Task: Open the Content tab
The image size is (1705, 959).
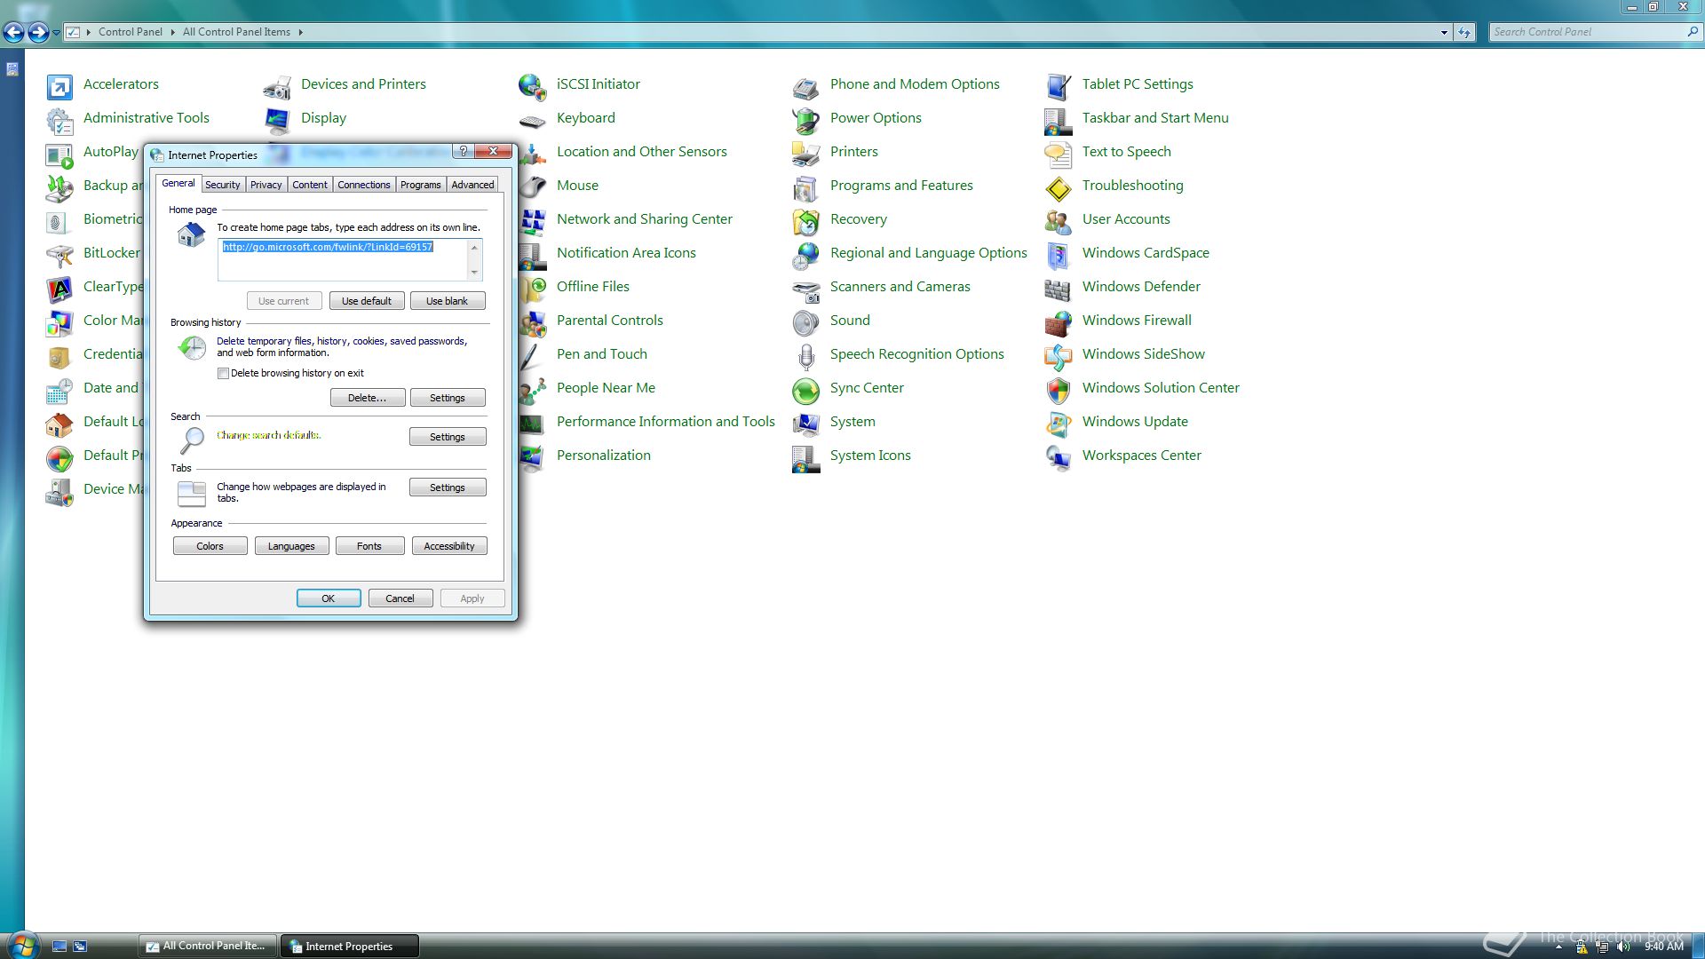Action: [310, 185]
